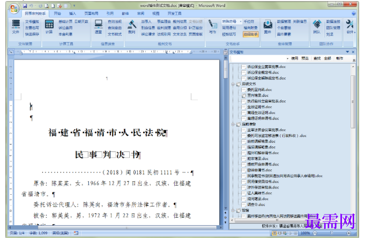Switch to Draft view
Image resolution: width=365 pixels, height=238 pixels.
pos(295,233)
